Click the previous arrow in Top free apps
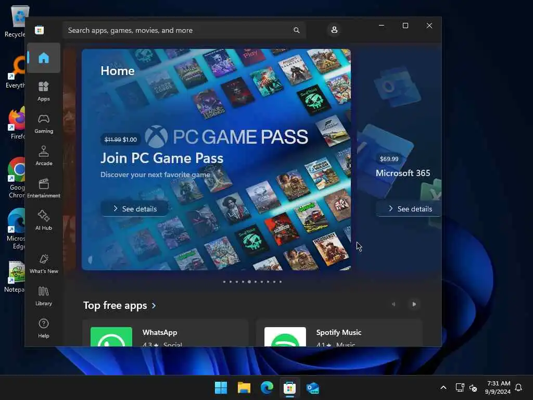The height and width of the screenshot is (400, 533). click(394, 304)
